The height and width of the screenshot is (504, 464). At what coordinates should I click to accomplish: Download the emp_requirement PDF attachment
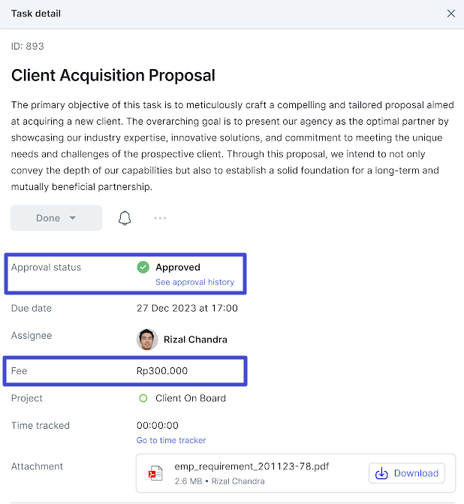(x=407, y=473)
